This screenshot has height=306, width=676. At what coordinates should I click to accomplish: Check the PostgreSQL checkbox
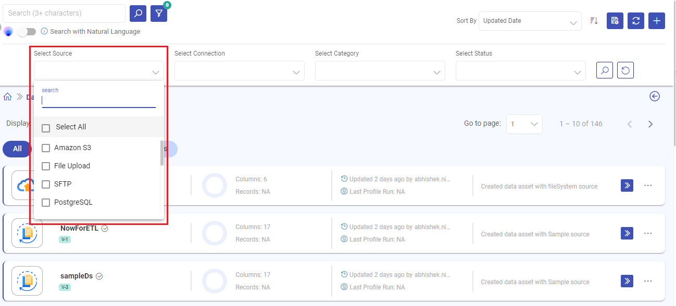(45, 202)
